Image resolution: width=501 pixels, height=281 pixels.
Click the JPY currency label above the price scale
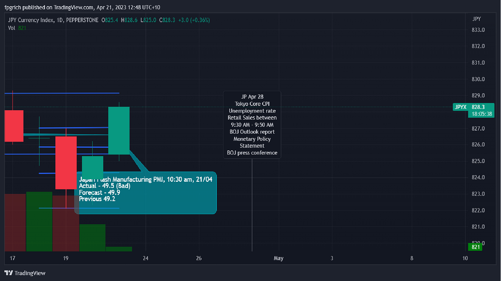477,19
